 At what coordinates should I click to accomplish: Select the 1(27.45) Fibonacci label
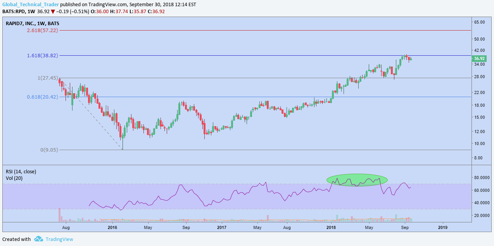[48, 78]
